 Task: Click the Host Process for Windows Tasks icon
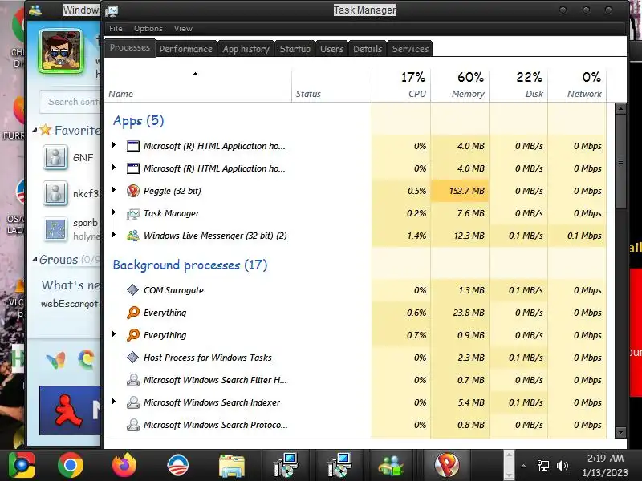132,358
